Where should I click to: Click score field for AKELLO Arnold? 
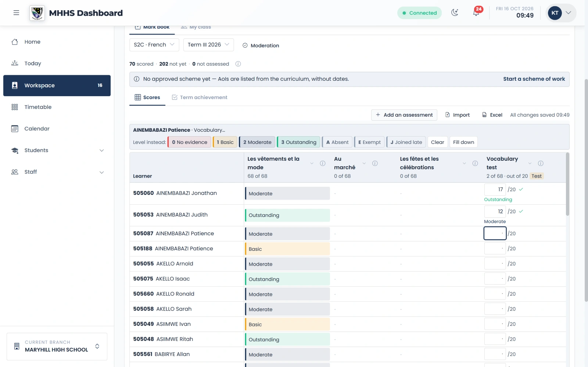(495, 264)
